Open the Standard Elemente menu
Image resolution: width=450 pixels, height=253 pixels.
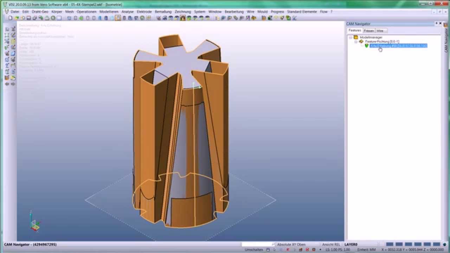(x=302, y=12)
